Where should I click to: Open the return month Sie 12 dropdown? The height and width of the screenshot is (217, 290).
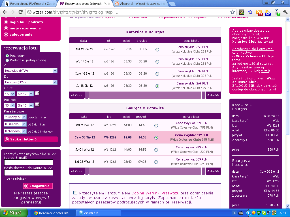[25, 105]
